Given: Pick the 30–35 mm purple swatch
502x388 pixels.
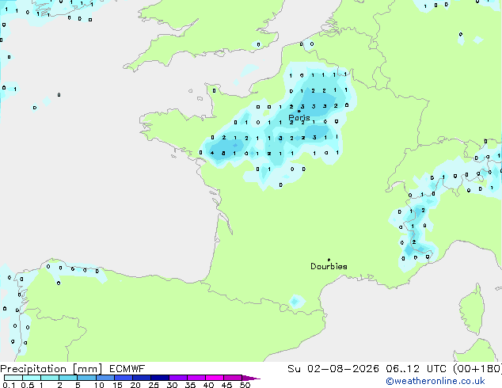Looking at the screenshot, I should pyautogui.click(x=177, y=378).
